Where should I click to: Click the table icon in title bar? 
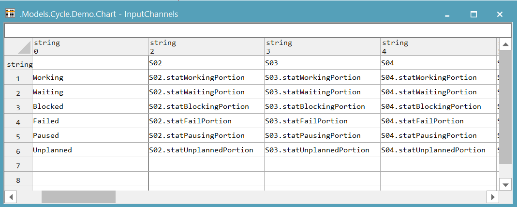pyautogui.click(x=10, y=14)
